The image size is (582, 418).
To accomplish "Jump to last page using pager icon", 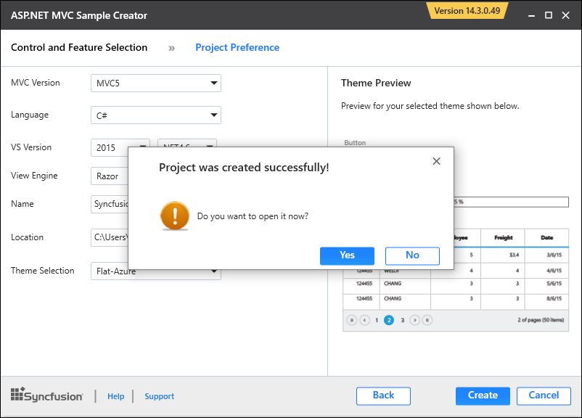I will (427, 319).
